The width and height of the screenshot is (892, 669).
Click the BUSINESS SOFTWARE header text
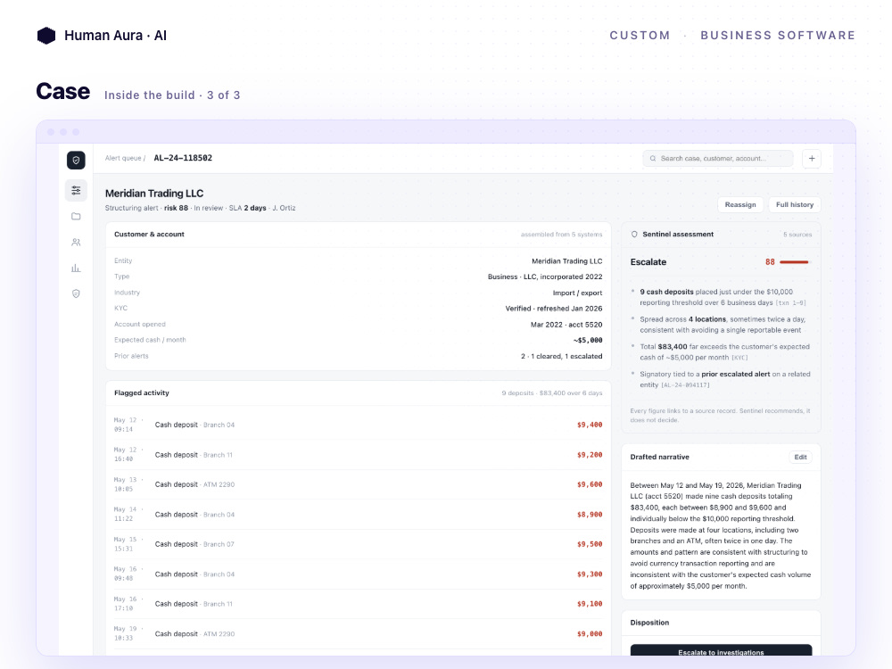778,36
